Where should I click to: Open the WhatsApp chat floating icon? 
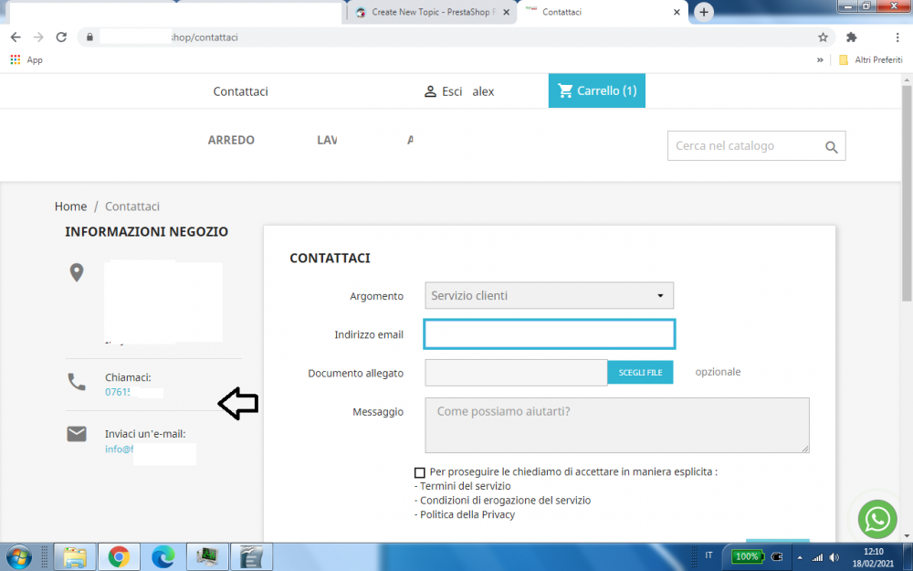tap(876, 519)
